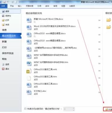This screenshot has width=112, height=113.
Task: Select 新建 (New) in the left menu
Action: tap(4, 41)
